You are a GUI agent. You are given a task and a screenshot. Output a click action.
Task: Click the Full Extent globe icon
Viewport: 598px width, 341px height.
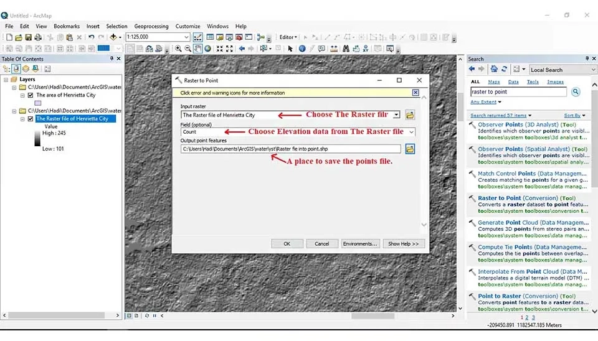tap(209, 49)
